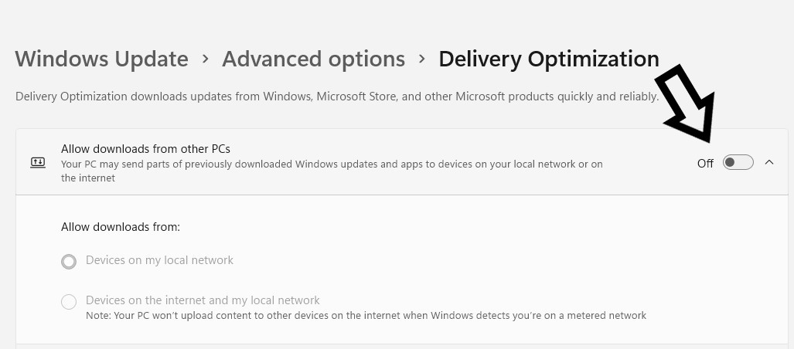Go back to Windows Update breadcrumb
794x349 pixels.
tap(101, 59)
